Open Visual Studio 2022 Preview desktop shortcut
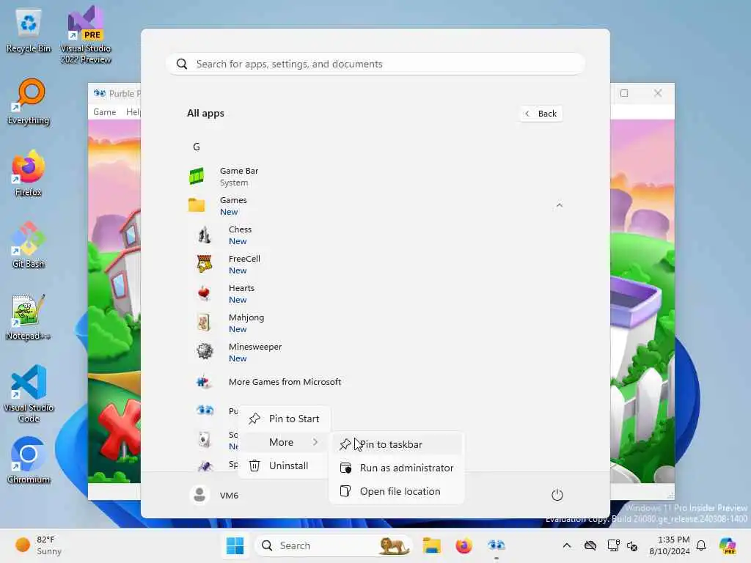Viewport: 751px width, 563px height. coord(86,34)
